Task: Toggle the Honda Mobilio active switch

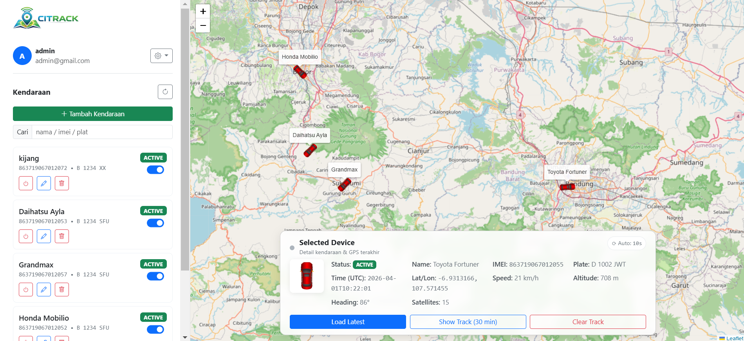Action: pyautogui.click(x=155, y=329)
